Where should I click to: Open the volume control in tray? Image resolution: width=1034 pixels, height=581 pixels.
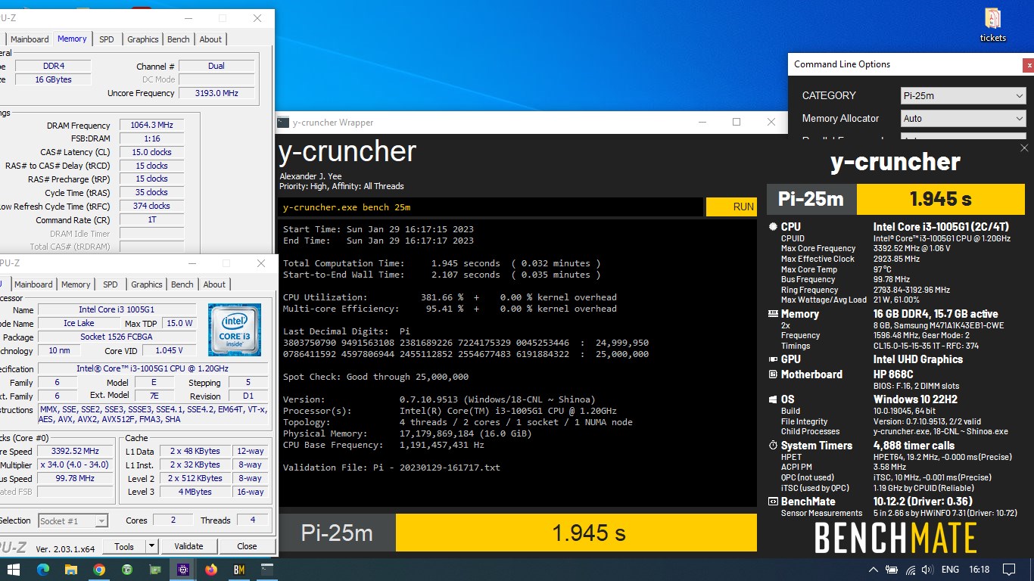tap(928, 570)
